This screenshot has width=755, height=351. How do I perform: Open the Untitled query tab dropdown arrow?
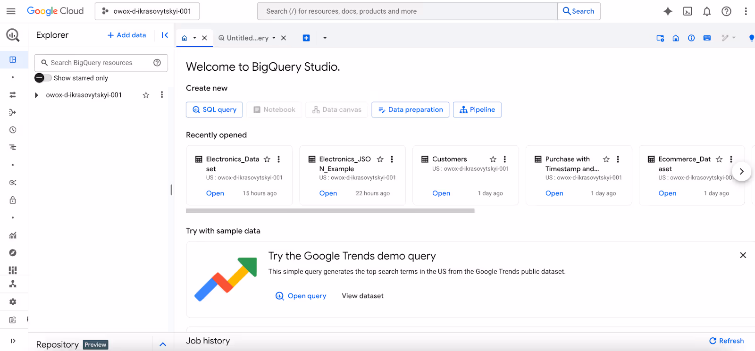pyautogui.click(x=274, y=38)
